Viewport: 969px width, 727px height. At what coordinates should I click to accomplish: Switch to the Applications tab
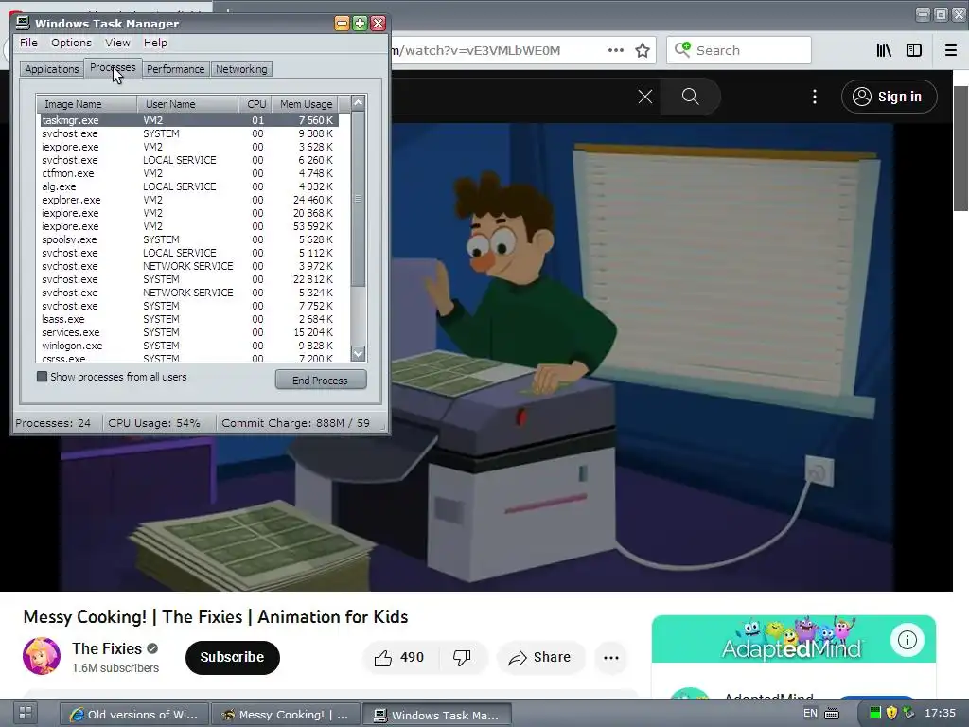(52, 69)
